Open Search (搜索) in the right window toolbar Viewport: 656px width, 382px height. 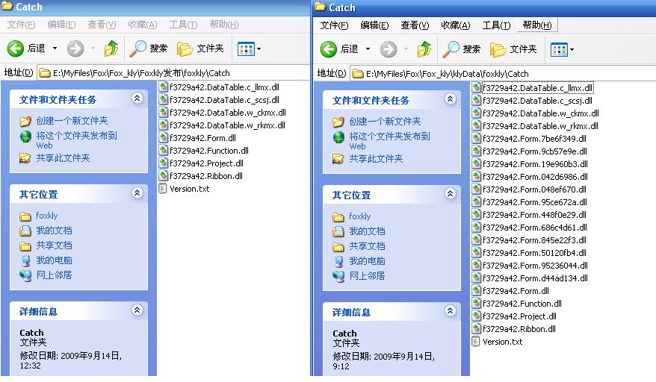click(461, 49)
